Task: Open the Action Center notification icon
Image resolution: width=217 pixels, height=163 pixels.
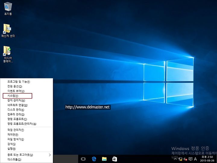Action: [190, 159]
